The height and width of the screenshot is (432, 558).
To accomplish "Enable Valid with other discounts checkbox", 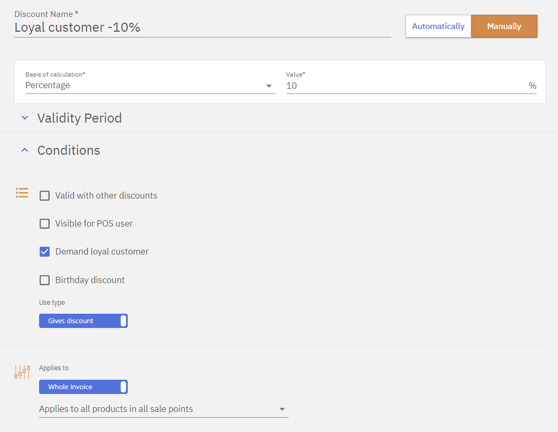I will tap(45, 195).
